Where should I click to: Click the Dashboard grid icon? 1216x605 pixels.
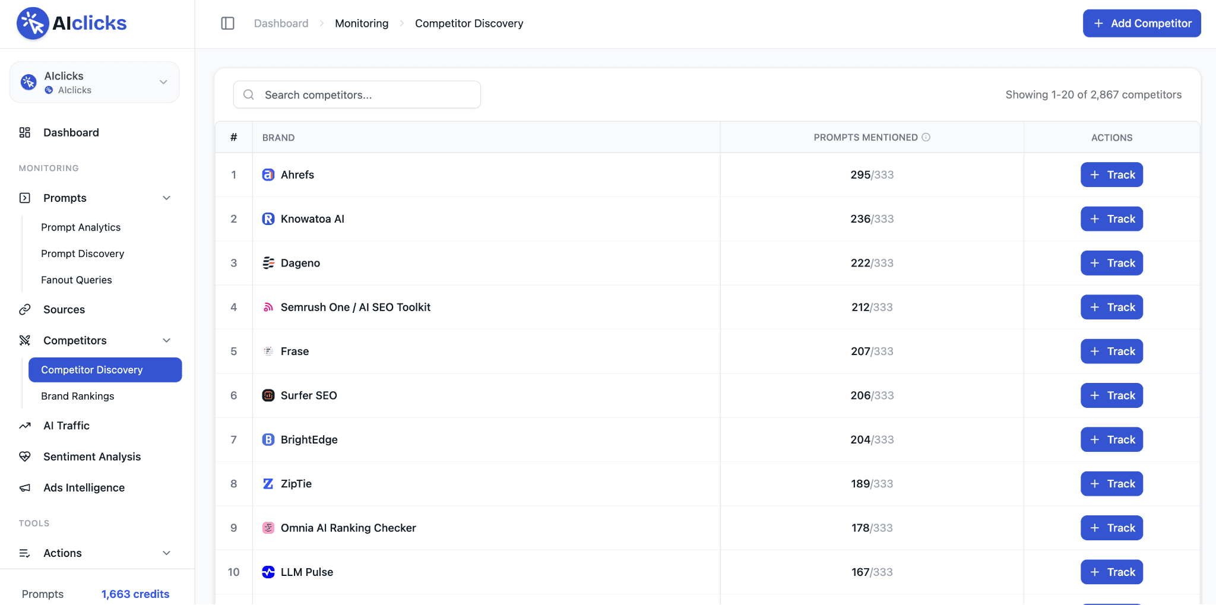pos(25,132)
